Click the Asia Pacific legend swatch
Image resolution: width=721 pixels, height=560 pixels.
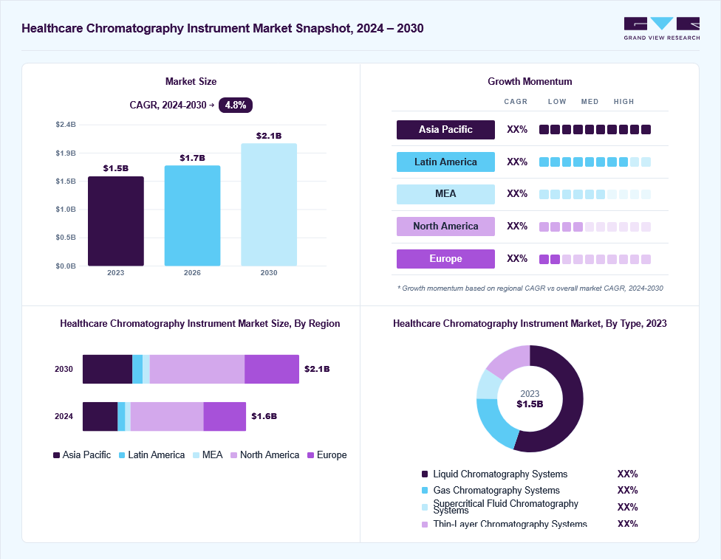click(57, 455)
